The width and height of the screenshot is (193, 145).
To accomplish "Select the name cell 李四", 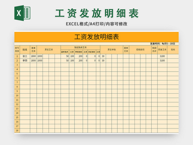I will pyautogui.click(x=25, y=60).
